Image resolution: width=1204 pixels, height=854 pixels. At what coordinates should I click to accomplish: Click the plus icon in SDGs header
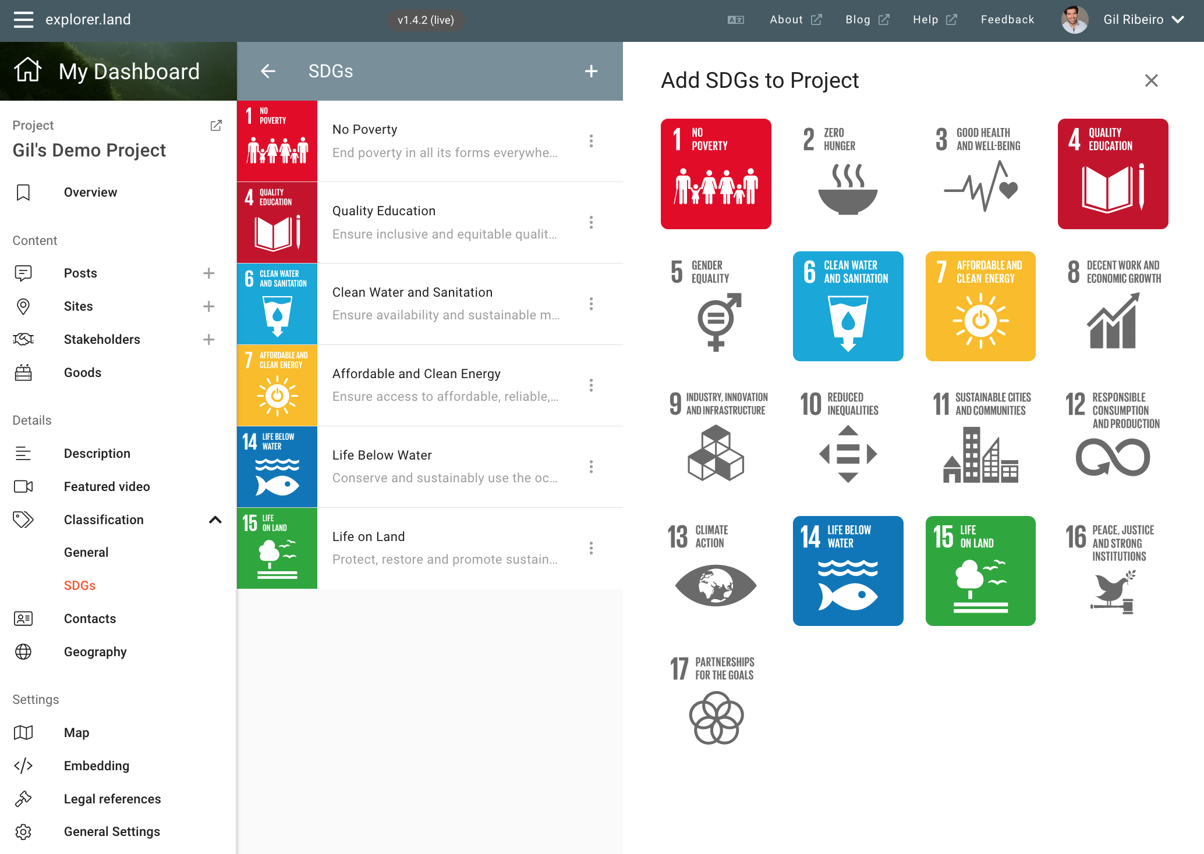(591, 71)
